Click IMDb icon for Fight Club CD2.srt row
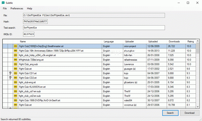202x121 pixels. click(15, 78)
